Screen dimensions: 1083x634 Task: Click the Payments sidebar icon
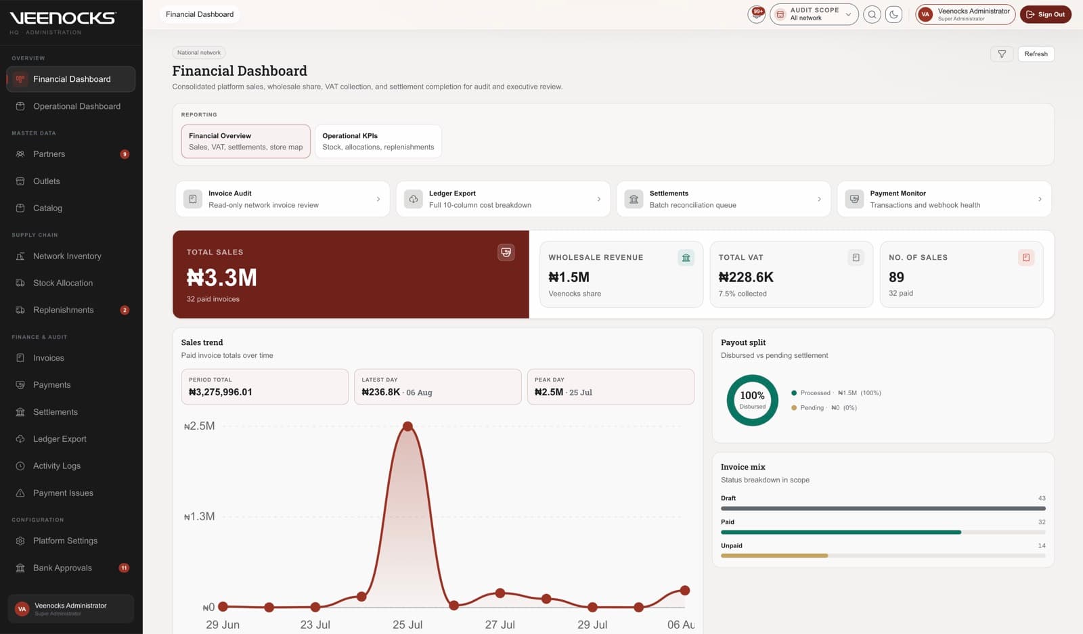click(20, 385)
